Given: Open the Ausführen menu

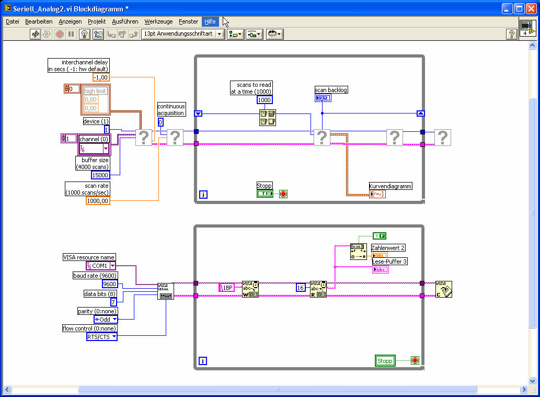Looking at the screenshot, I should click(x=125, y=21).
